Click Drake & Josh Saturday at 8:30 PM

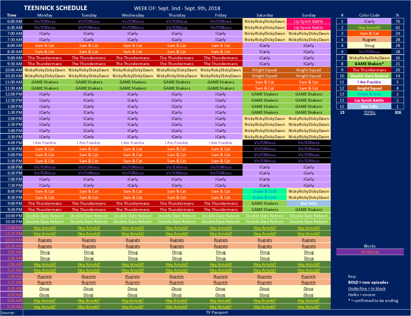pos(265,197)
